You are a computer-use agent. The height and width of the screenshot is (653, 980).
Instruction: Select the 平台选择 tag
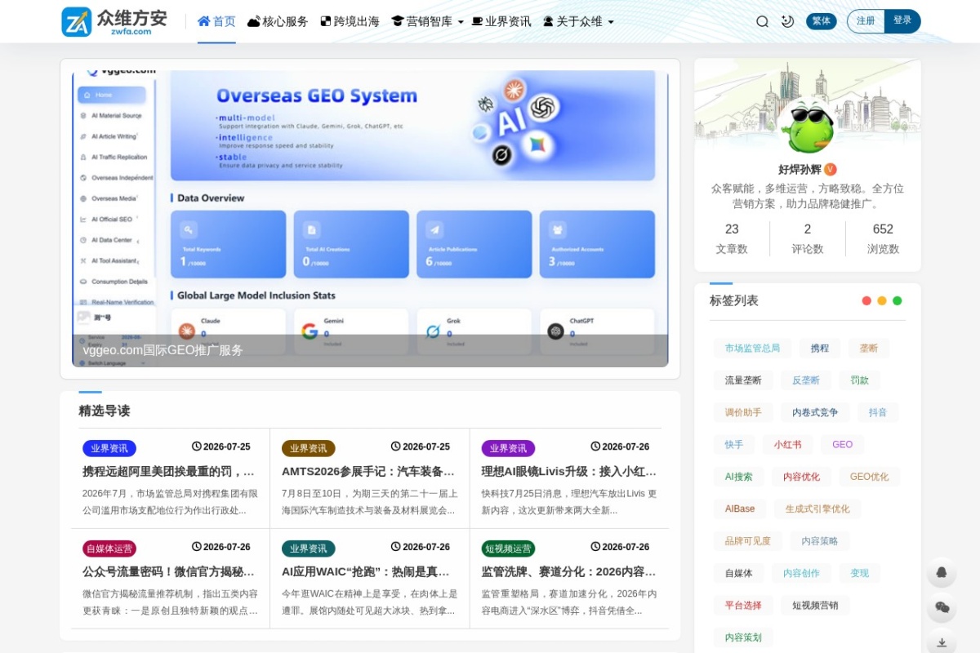(x=743, y=605)
